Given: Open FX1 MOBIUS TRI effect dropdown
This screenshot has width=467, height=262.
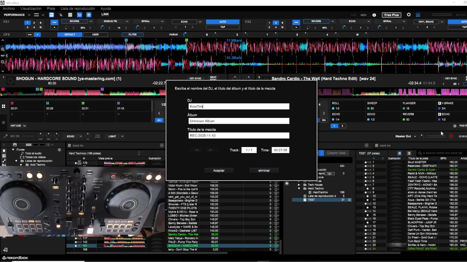Looking at the screenshot, I should [x=127, y=21].
